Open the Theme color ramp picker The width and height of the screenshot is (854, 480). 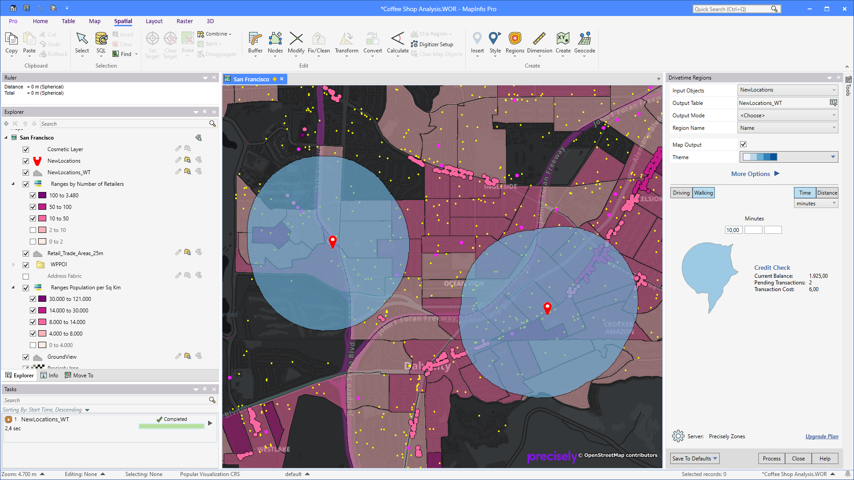click(x=833, y=157)
